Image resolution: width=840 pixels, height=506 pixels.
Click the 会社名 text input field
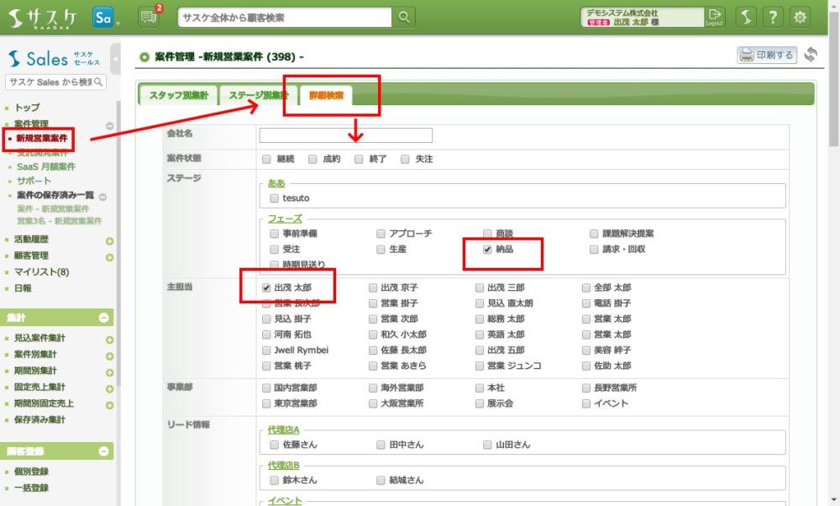(x=345, y=135)
